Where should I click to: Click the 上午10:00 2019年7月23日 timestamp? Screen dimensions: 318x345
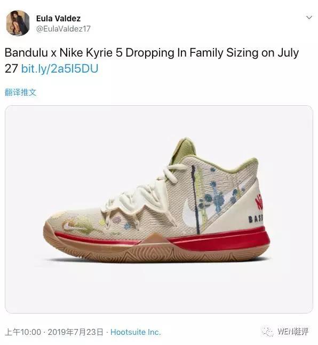pos(54,332)
